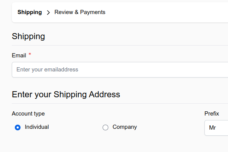Click the large Shipping page heading

pos(28,36)
